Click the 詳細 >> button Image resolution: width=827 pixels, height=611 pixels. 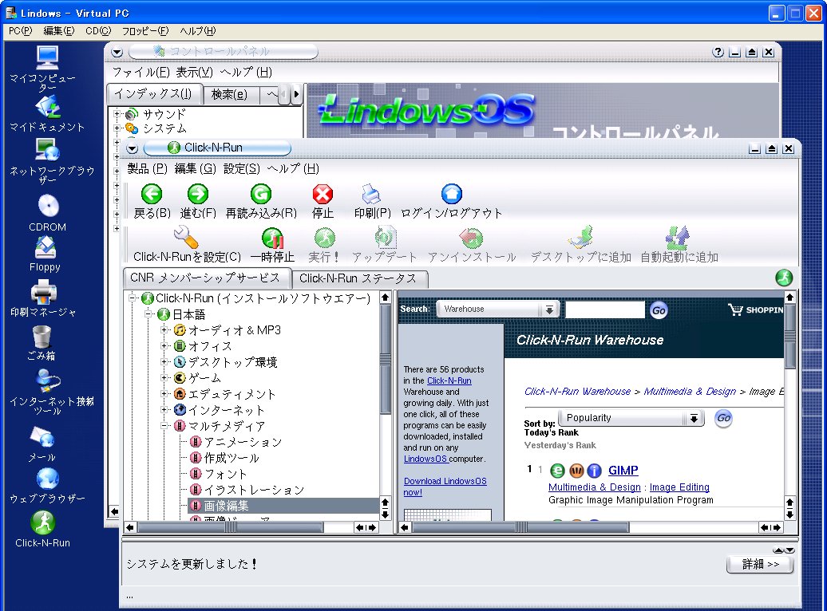[760, 564]
